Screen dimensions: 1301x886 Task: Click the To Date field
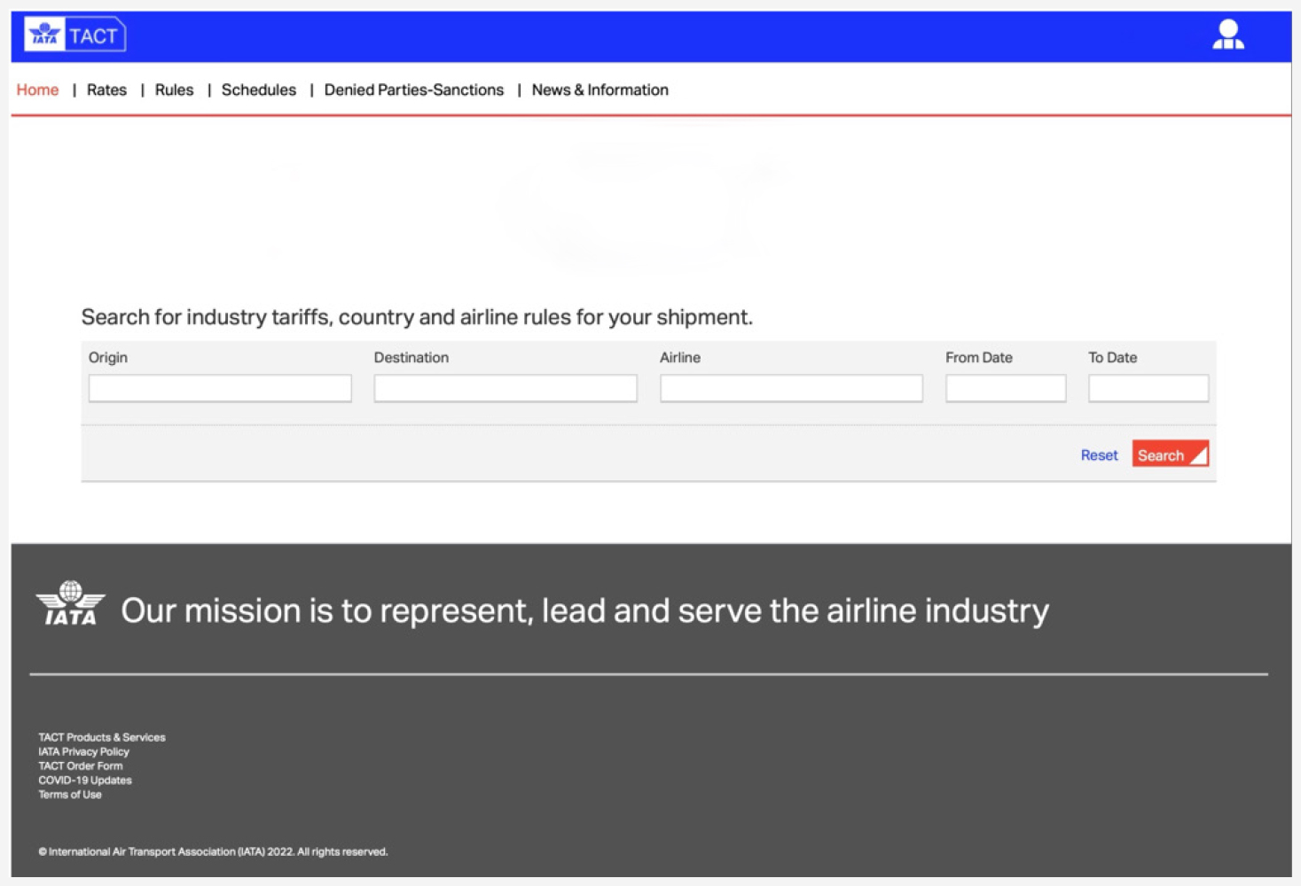1148,388
